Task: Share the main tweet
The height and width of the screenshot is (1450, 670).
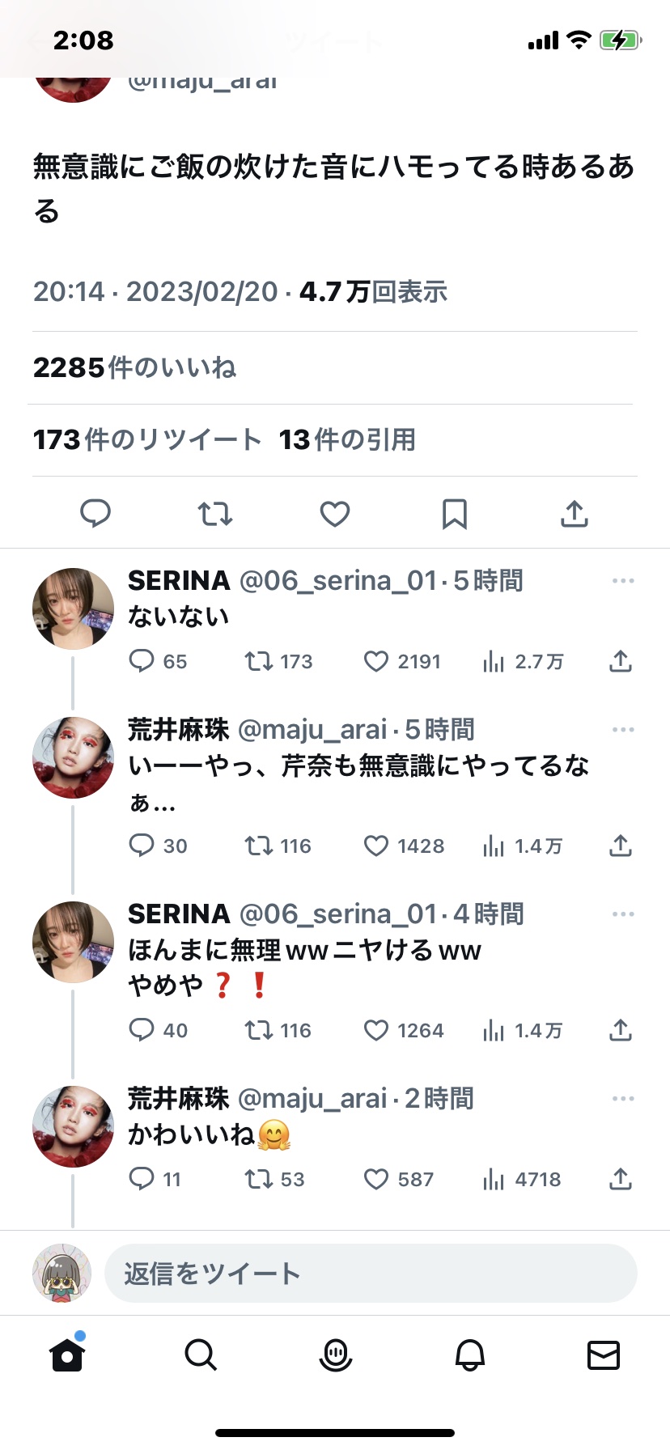Action: tap(575, 514)
